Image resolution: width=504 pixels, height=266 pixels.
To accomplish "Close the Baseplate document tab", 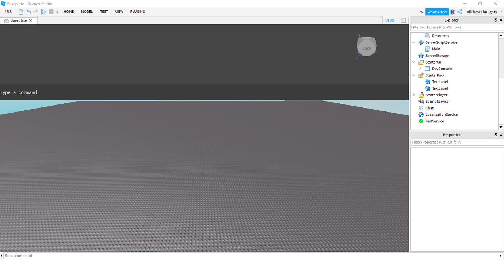I will click(31, 20).
